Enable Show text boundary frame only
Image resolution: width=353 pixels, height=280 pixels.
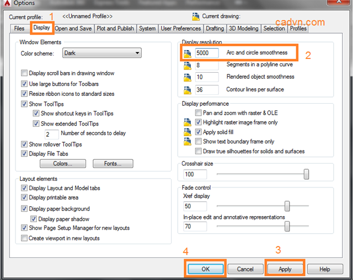(198, 141)
